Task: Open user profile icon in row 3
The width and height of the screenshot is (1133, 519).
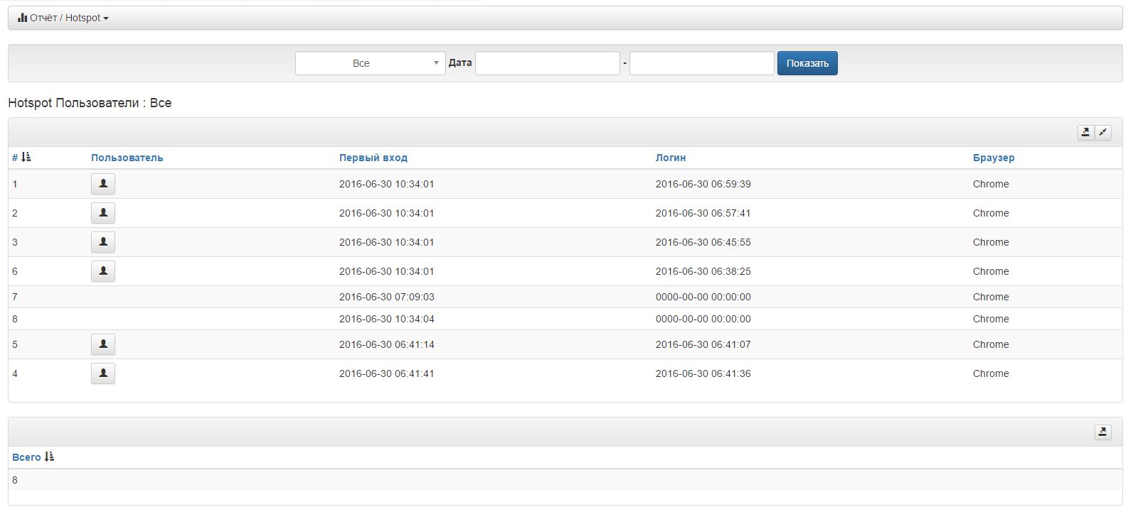Action: pyautogui.click(x=103, y=242)
